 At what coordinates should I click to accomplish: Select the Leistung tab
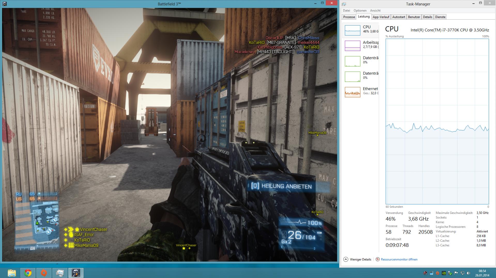click(x=364, y=17)
